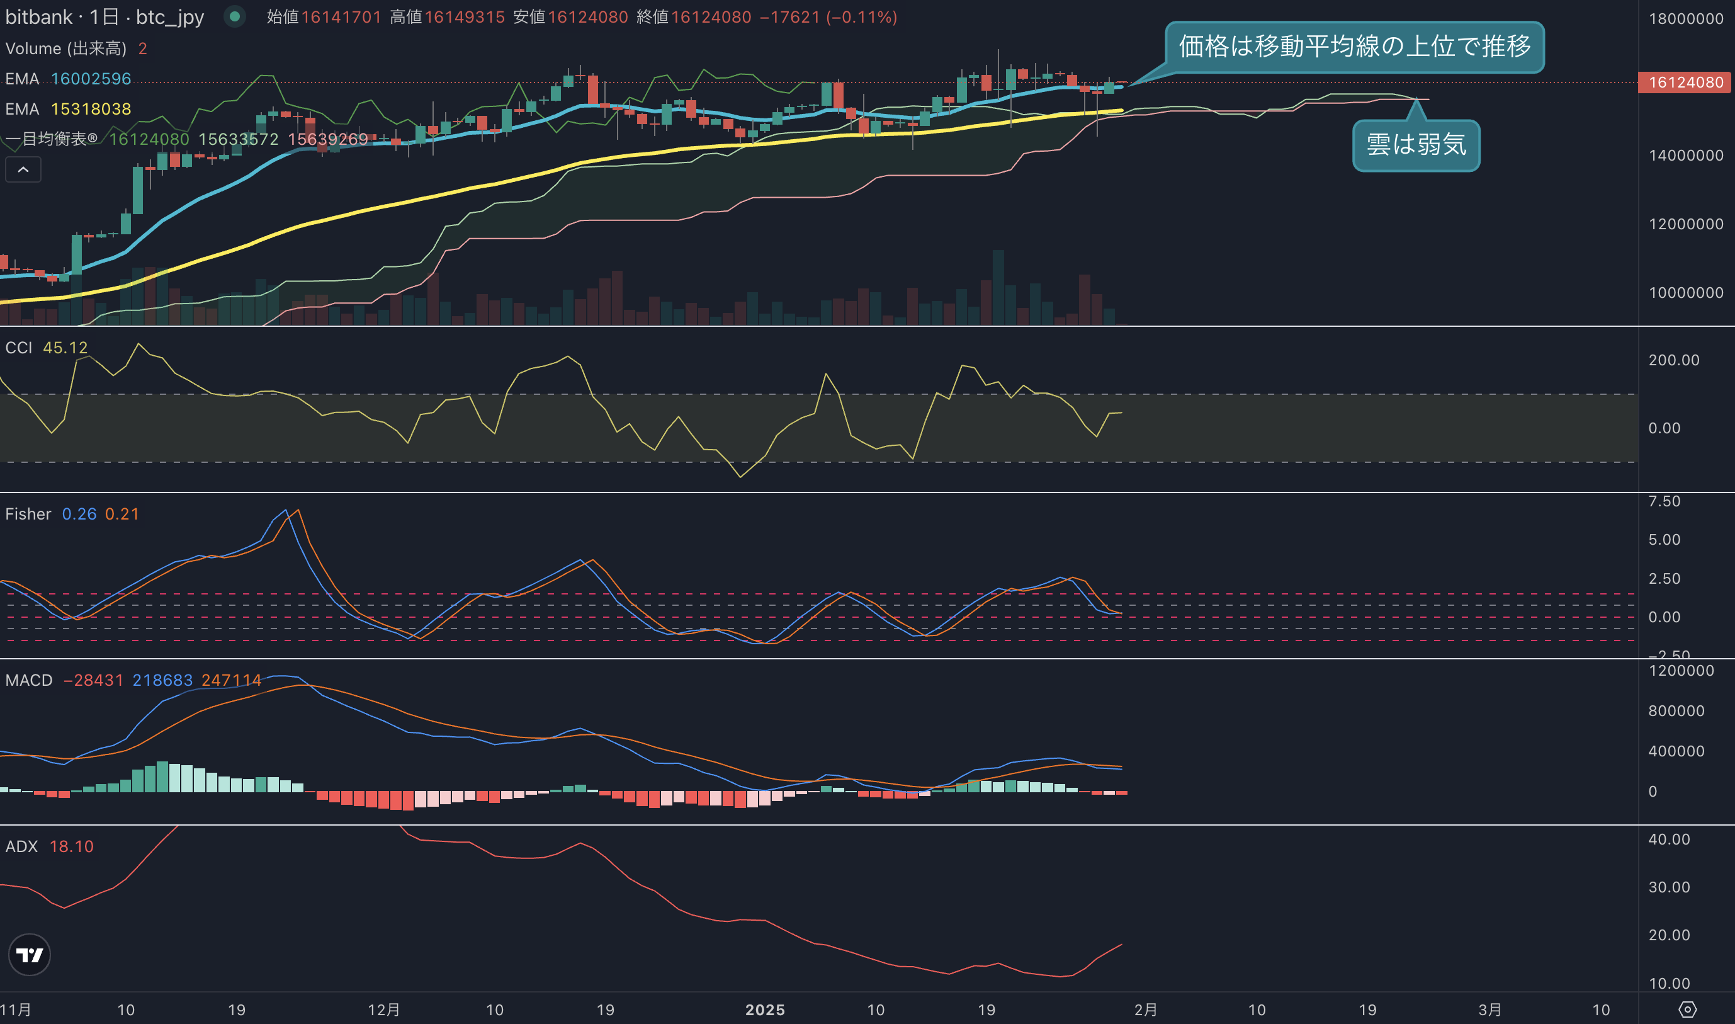Click the 18000000 price scale label

(1686, 19)
